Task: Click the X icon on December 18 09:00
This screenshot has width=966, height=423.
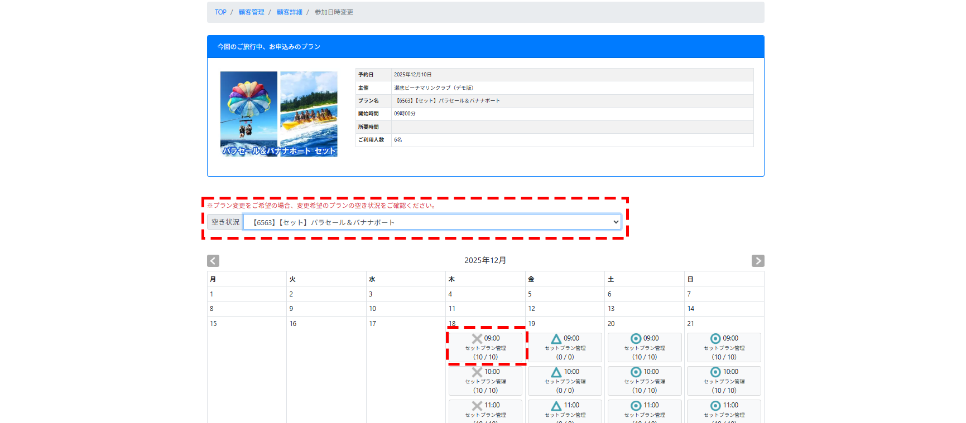Action: pyautogui.click(x=477, y=339)
